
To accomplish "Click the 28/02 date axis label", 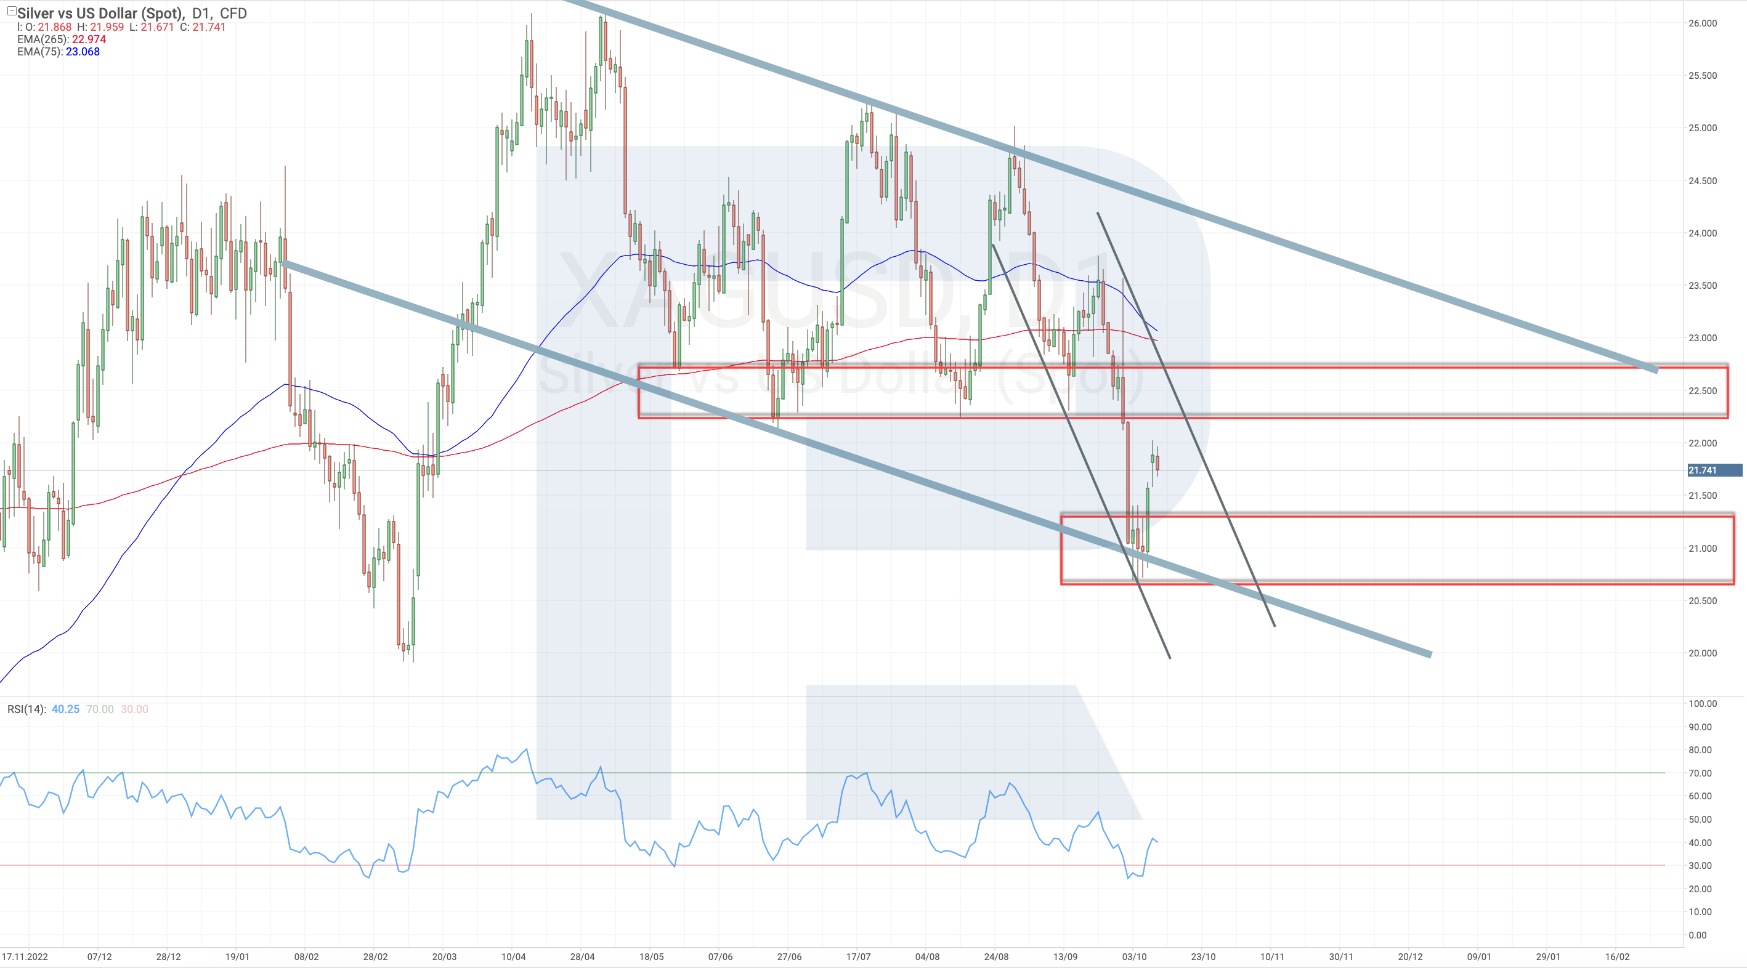I will coord(376,957).
